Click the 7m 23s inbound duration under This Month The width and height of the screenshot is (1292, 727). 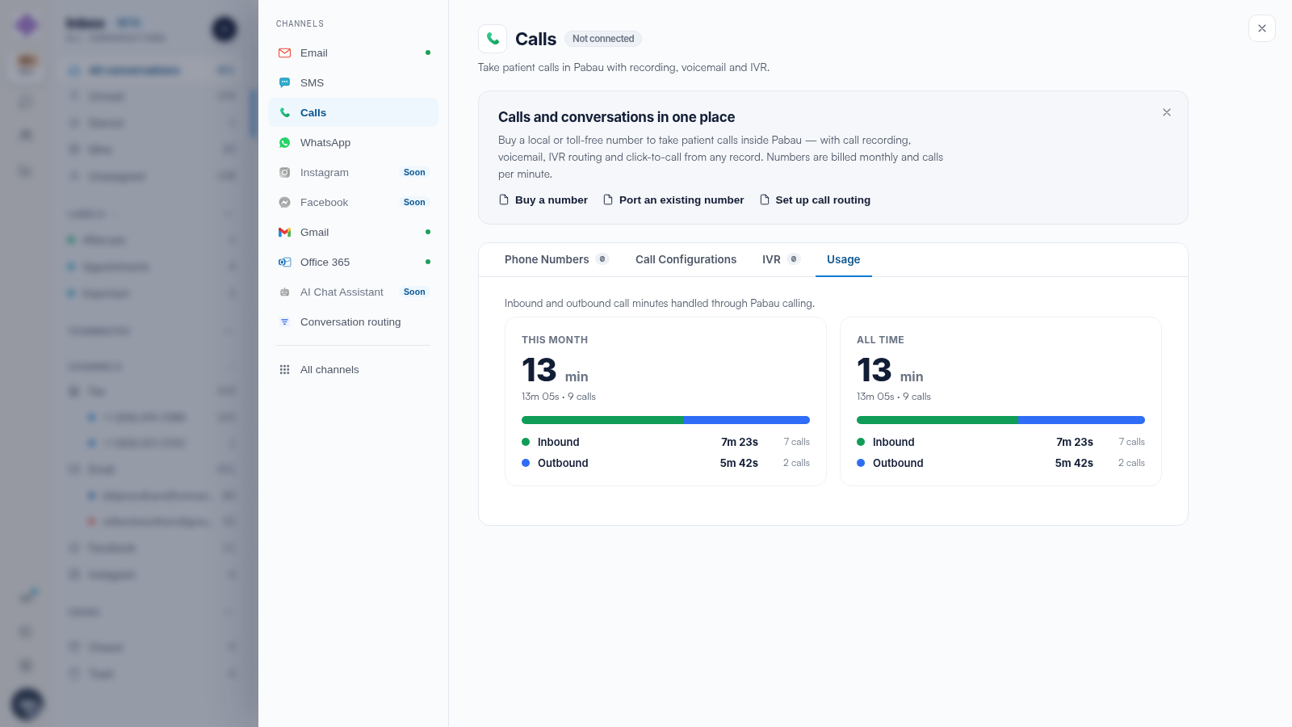point(740,442)
